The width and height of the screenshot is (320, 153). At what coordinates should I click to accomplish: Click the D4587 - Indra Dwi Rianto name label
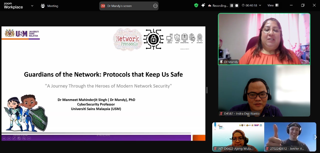click(242, 114)
